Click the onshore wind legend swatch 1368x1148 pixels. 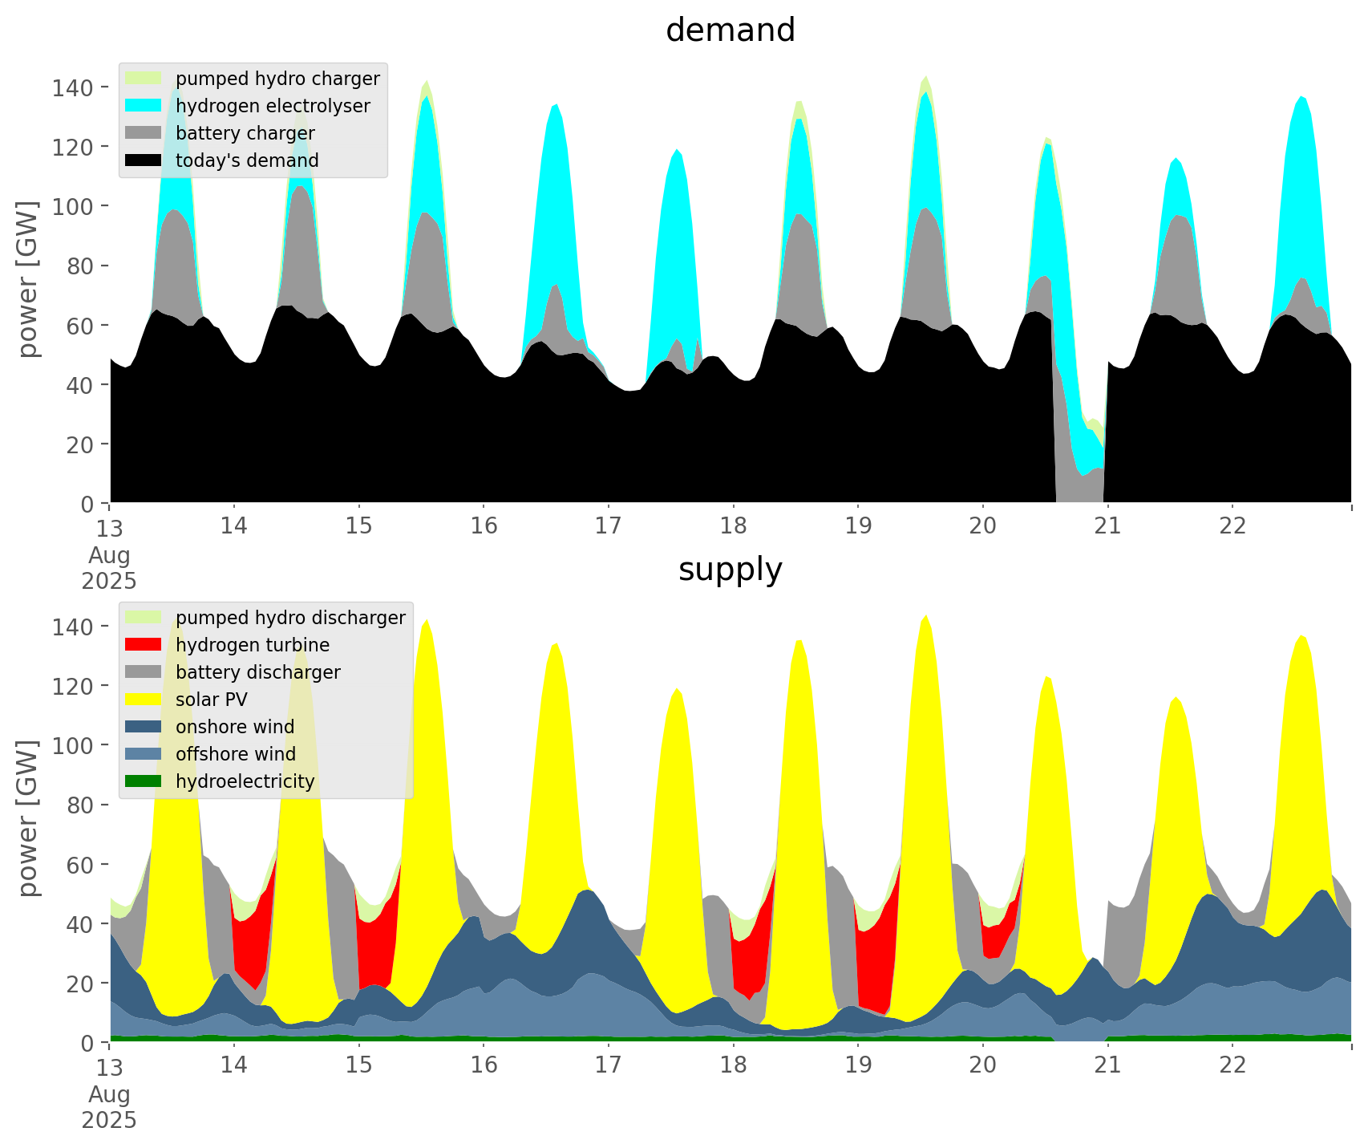click(144, 727)
